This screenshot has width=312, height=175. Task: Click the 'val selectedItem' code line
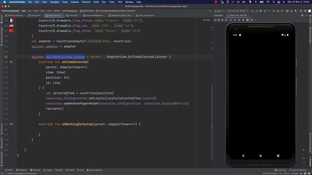coord(80,93)
